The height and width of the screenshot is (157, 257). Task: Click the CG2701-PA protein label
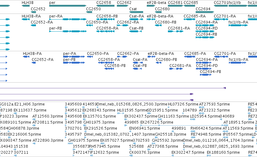225,54
